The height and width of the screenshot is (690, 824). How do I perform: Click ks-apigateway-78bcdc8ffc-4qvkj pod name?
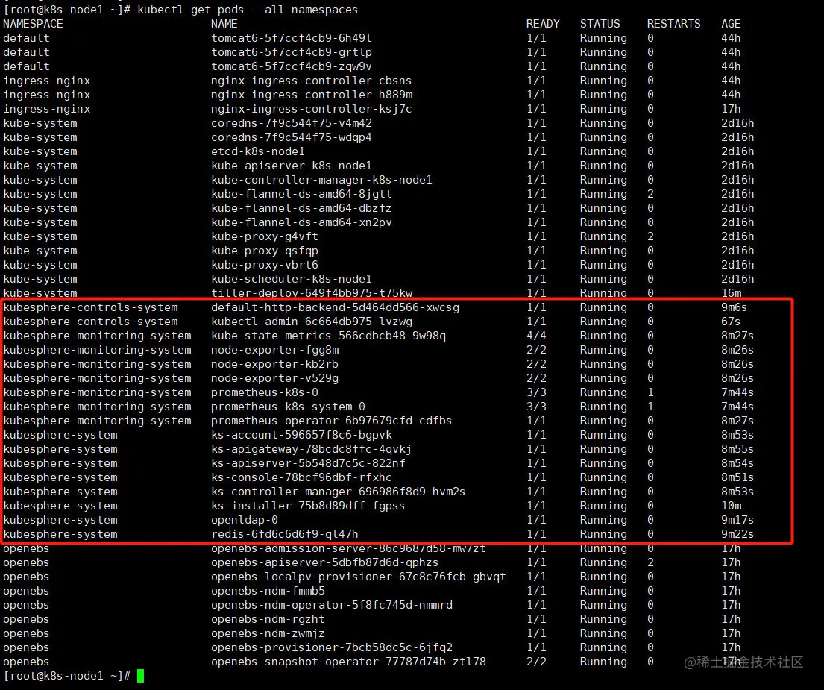click(x=311, y=450)
